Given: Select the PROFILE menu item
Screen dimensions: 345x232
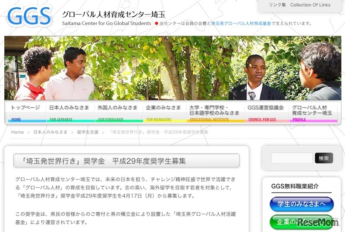Looking at the screenshot, I should coord(314,113).
